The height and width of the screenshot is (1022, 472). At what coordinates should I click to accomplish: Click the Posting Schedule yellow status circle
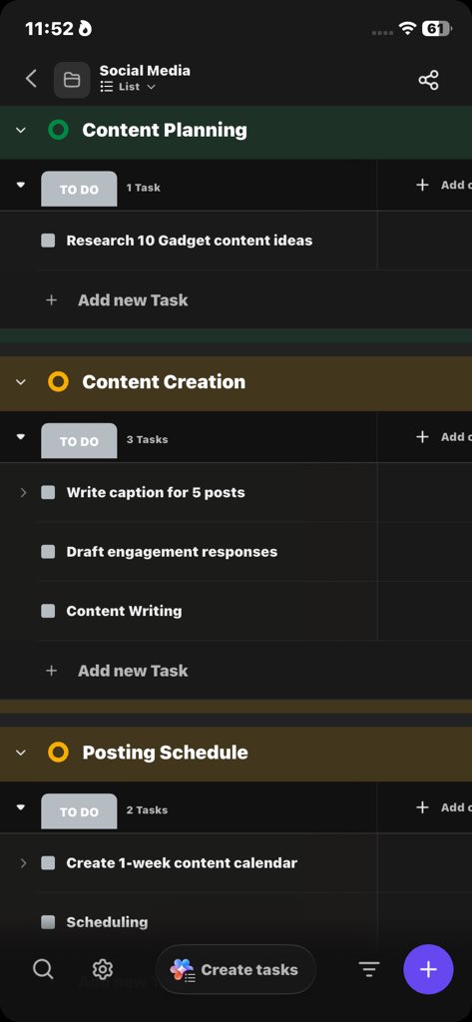click(58, 753)
